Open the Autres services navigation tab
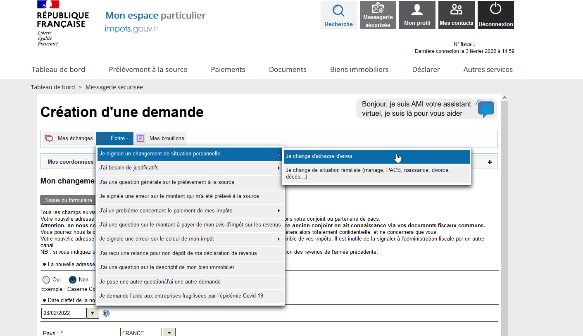Screen dimensions: 583x336 (488, 69)
